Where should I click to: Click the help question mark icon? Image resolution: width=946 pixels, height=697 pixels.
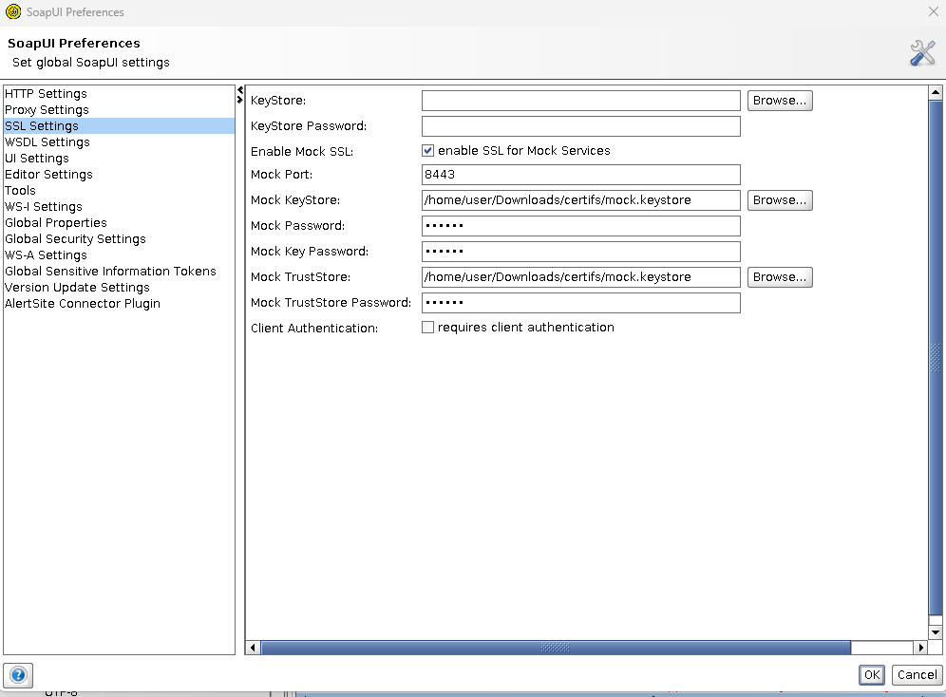click(18, 675)
